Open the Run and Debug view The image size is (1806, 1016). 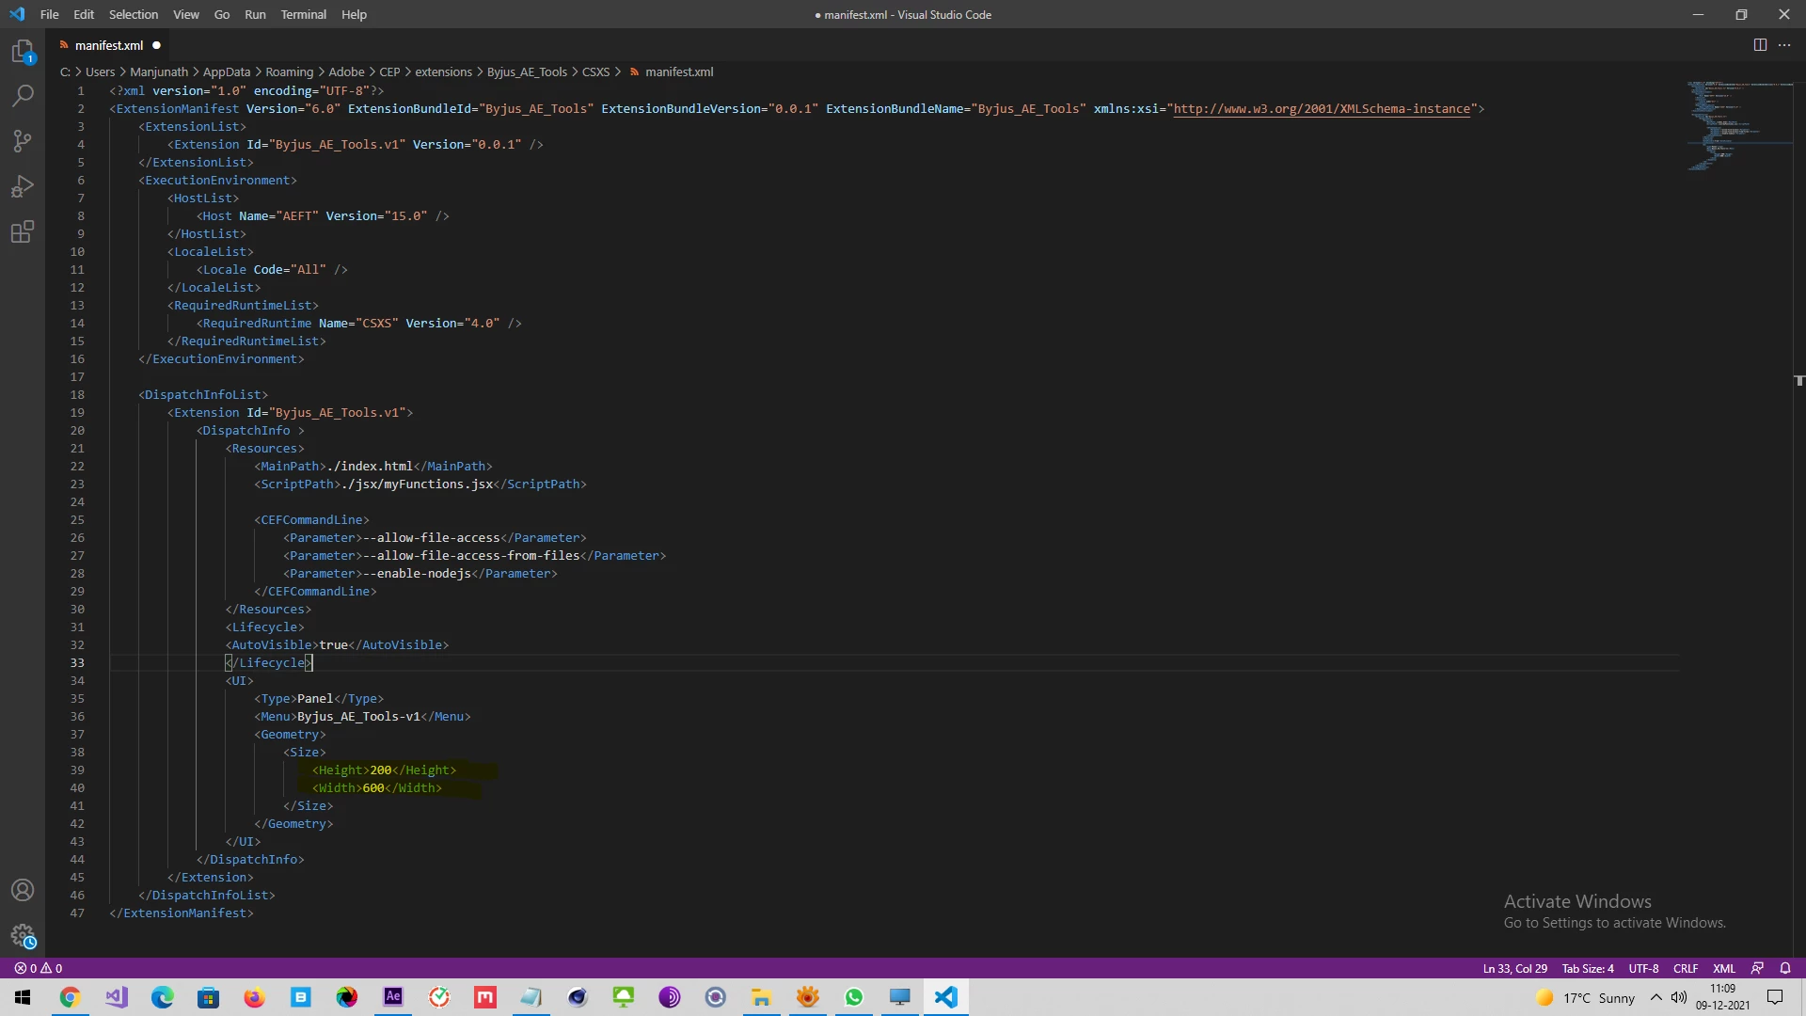(23, 186)
